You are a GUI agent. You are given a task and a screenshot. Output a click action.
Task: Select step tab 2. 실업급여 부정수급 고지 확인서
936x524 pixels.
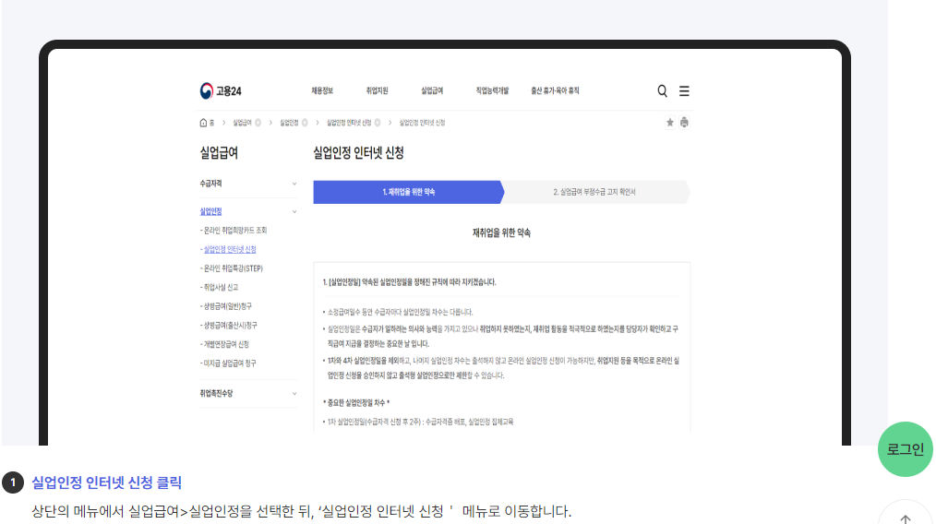click(x=594, y=192)
